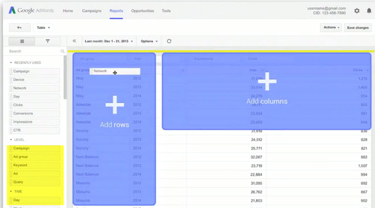Screen dimensions: 375x208
Task: Select the CTR metric chip
Action: pyautogui.click(x=35, y=130)
